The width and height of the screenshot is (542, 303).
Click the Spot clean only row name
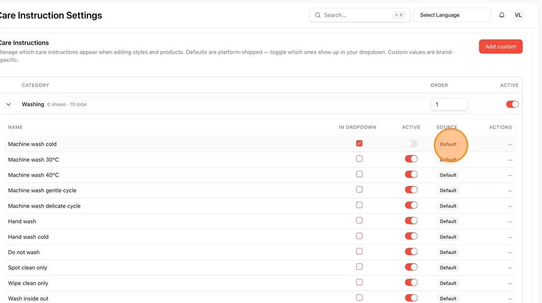tap(28, 268)
